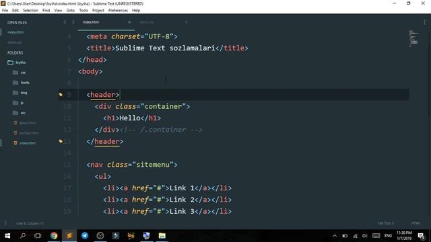
Task: Click "sitemenu" in the nav class attribute
Action: pos(153,165)
